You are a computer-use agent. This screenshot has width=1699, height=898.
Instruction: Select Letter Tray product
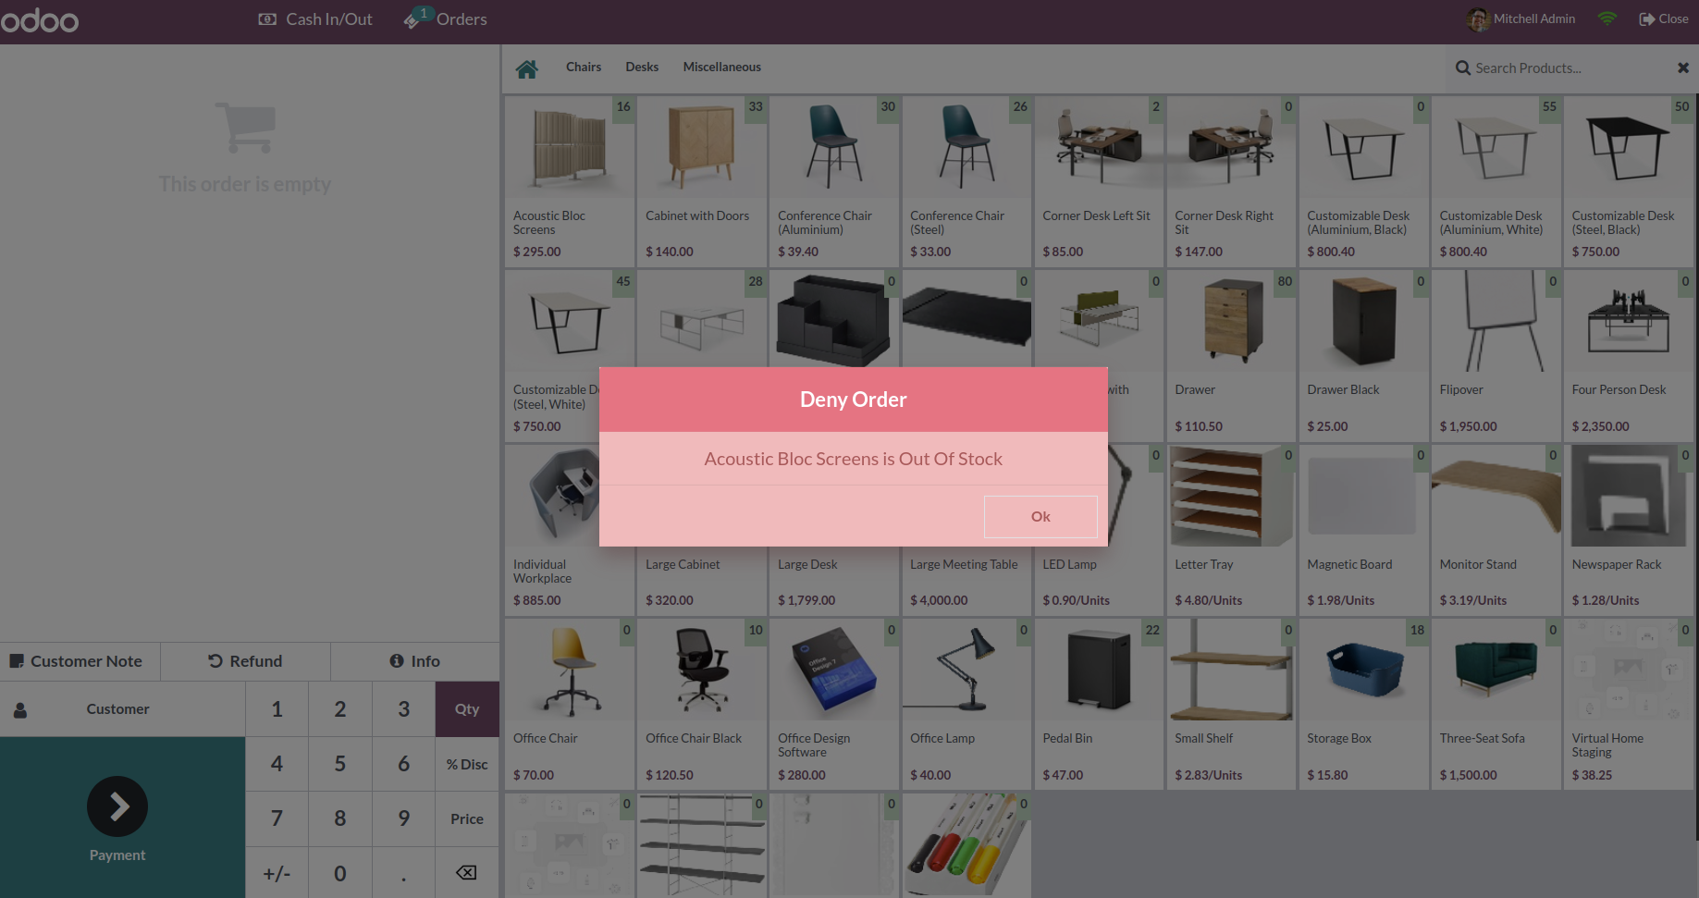(x=1231, y=530)
